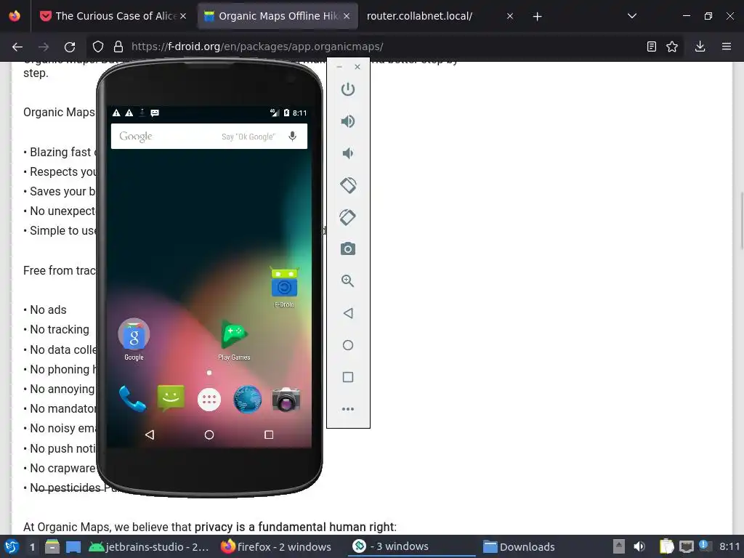Open the app drawer on the phone
Screen dimensions: 744x558
209,400
